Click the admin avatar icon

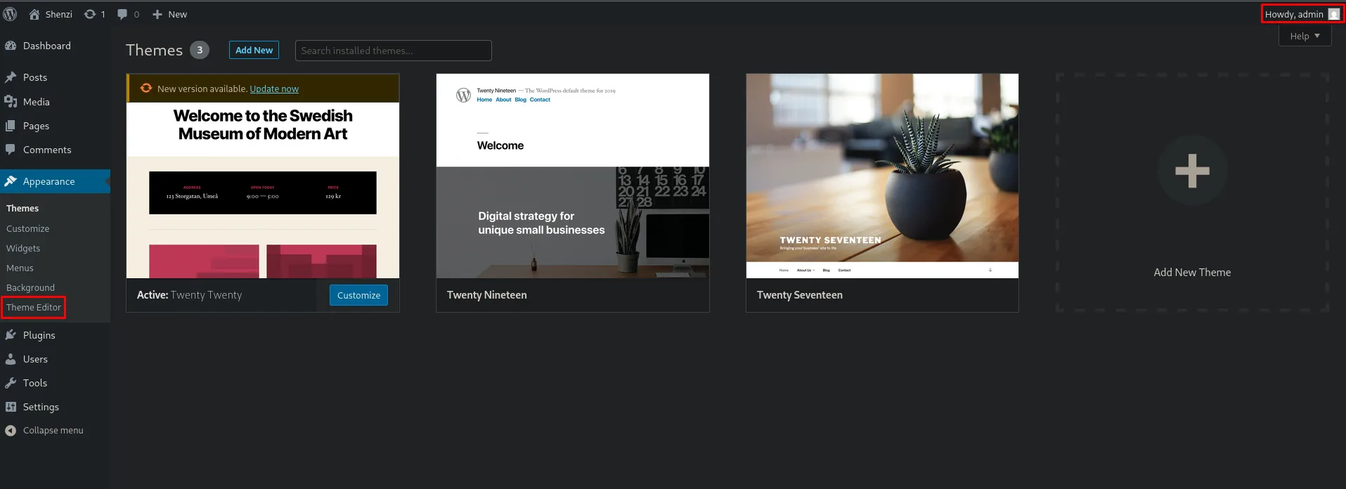tap(1334, 14)
